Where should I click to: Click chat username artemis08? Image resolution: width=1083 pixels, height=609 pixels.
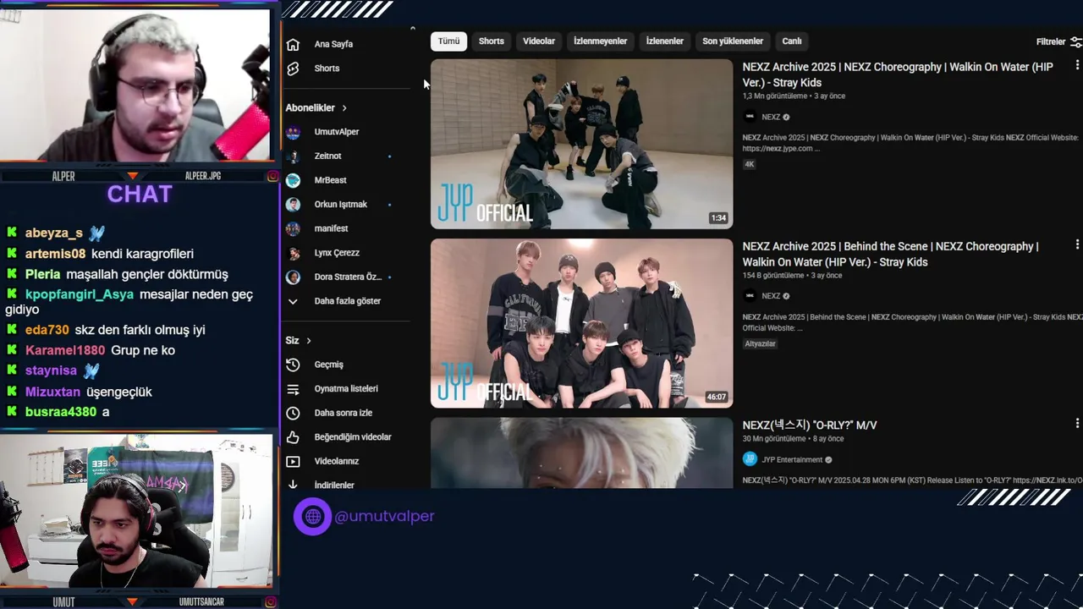55,254
